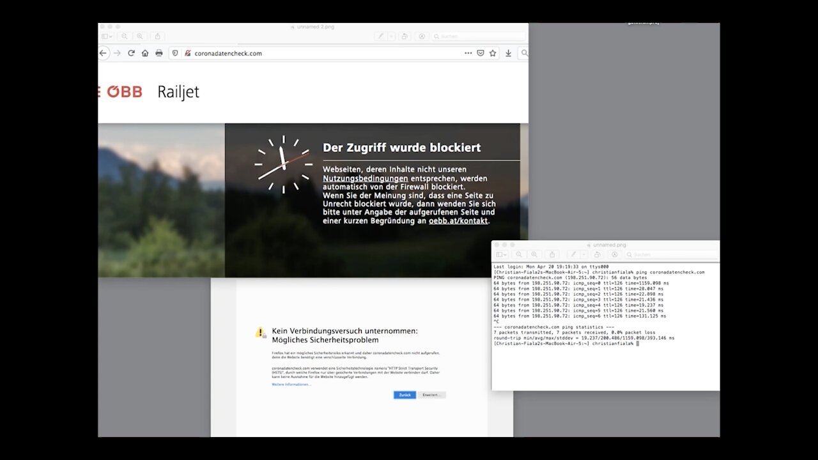Click 'Kein Verbindungsversuch unternommen' heading
Viewport: 818px width, 460px height.
coord(344,331)
